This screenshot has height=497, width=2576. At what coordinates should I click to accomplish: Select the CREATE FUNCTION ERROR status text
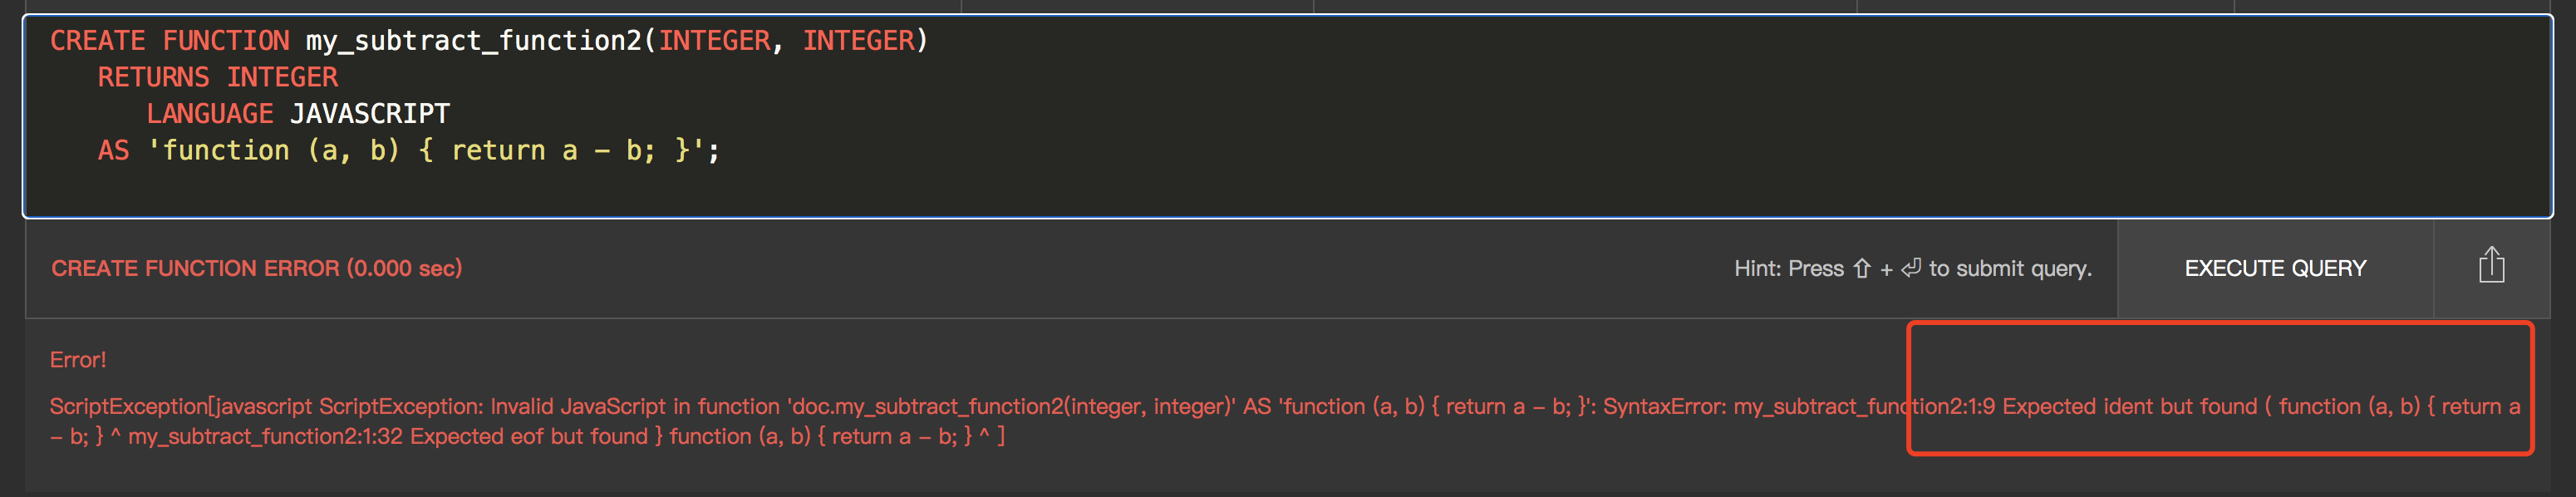257,268
